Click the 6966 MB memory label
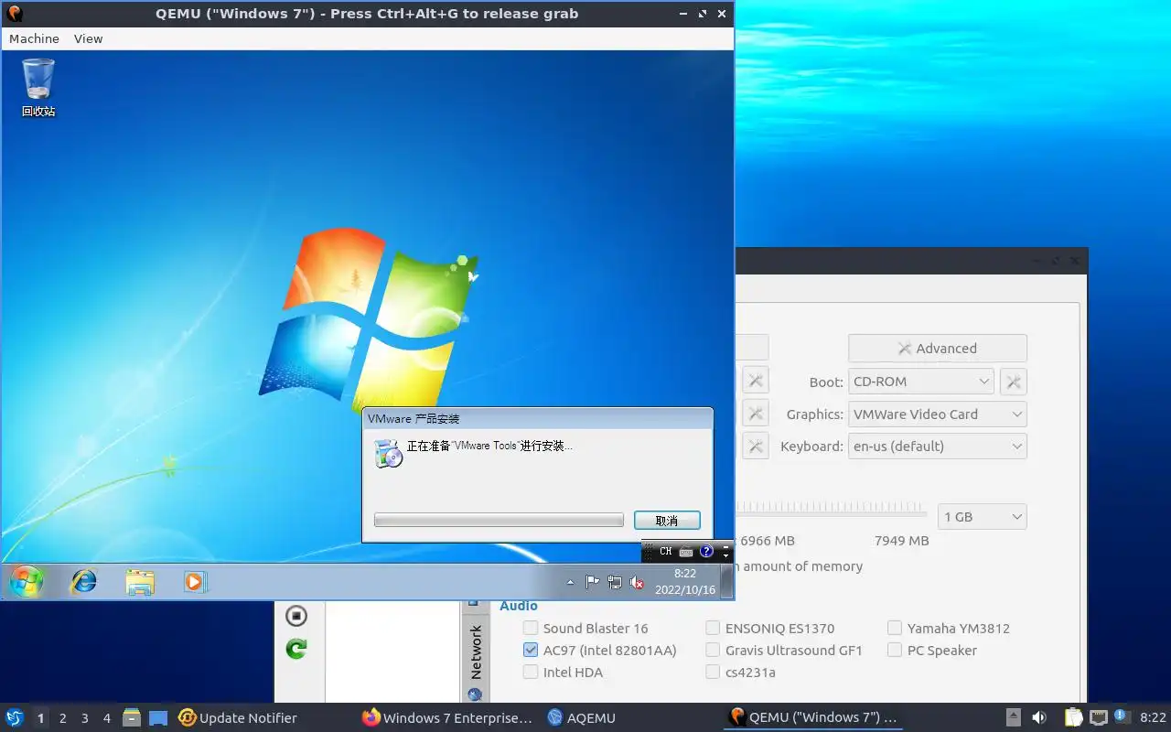The height and width of the screenshot is (732, 1171). click(x=767, y=541)
